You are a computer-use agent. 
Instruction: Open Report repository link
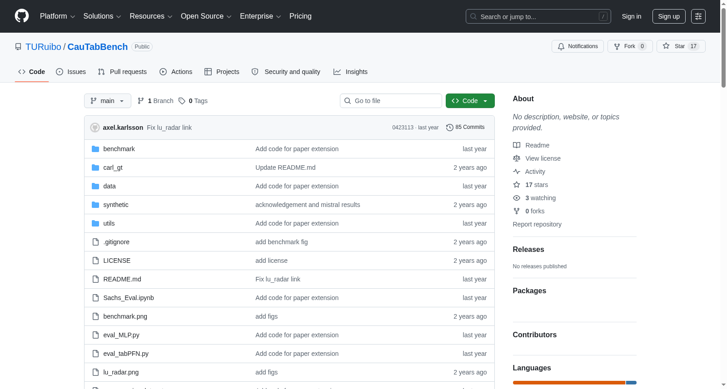tap(537, 224)
